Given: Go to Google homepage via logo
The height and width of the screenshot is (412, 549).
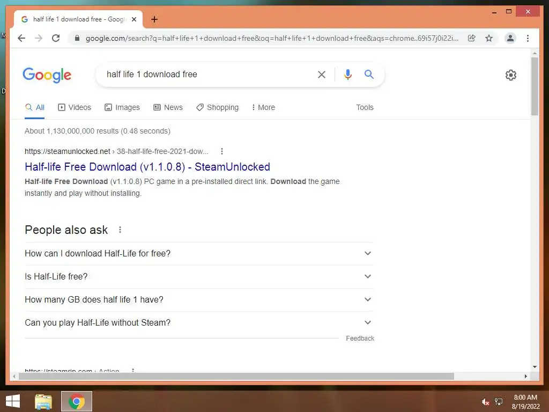Looking at the screenshot, I should click(x=47, y=75).
